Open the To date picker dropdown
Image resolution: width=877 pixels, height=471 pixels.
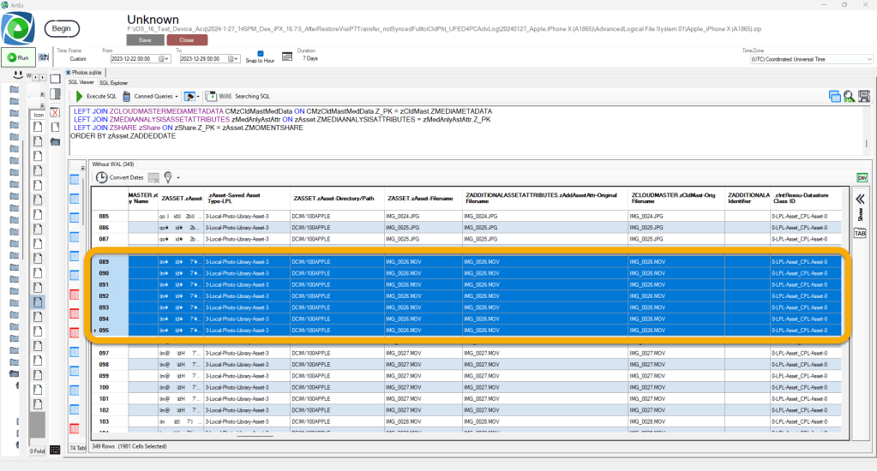pos(235,59)
